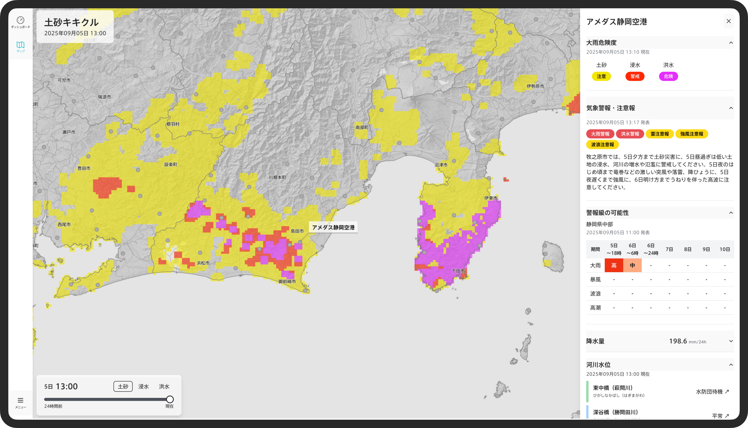This screenshot has height=428, width=748.
Task: Switch map layer to 洪水
Action: coord(164,386)
